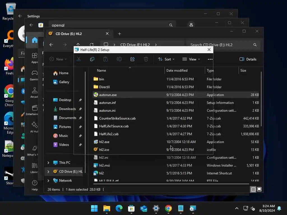Open the New dropdown menu
287x215 pixels.
click(58, 59)
